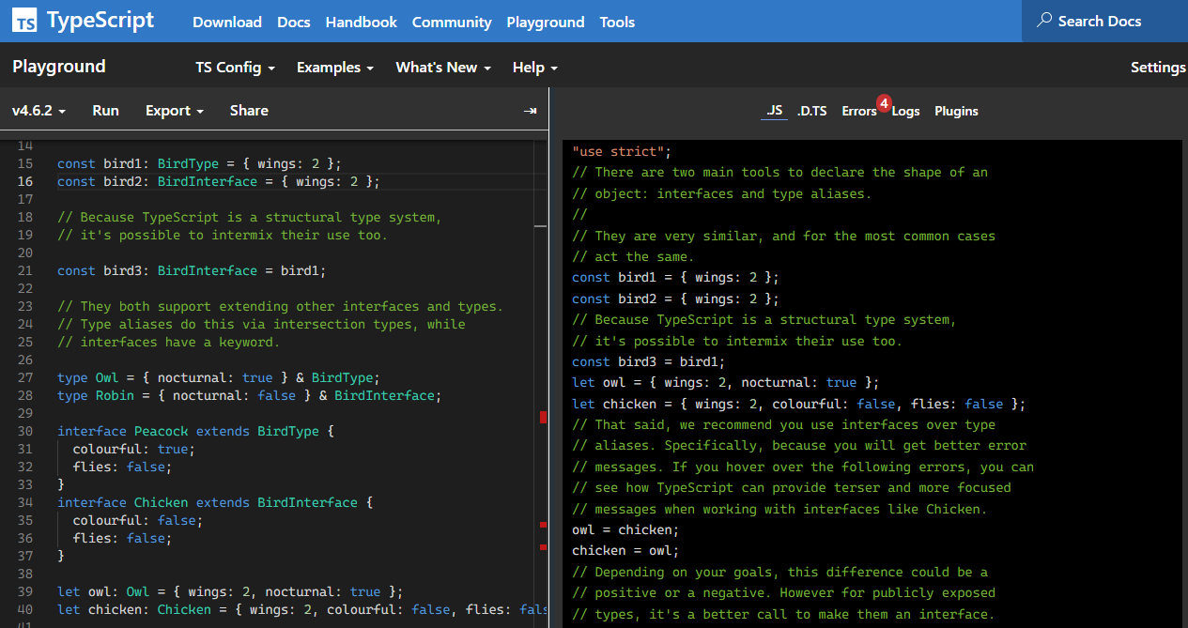Viewport: 1188px width, 628px height.
Task: Click the red errors count badge
Action: (884, 101)
